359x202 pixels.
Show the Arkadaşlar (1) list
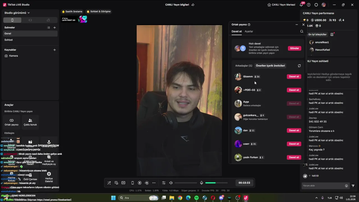(244, 66)
